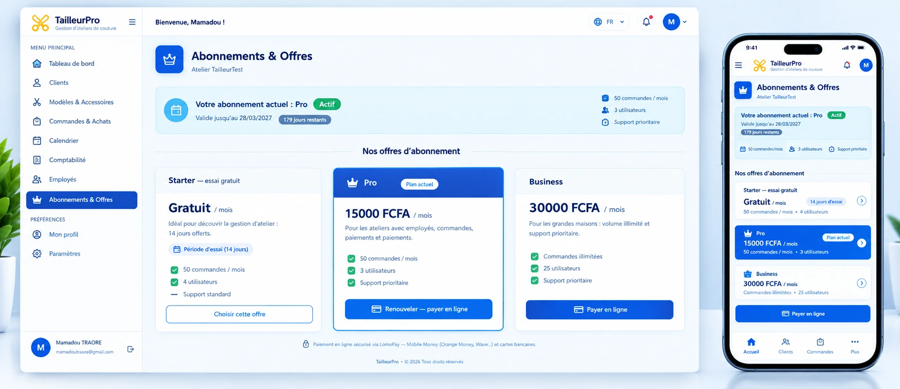Tap the arrow on phone Pro card

862,243
